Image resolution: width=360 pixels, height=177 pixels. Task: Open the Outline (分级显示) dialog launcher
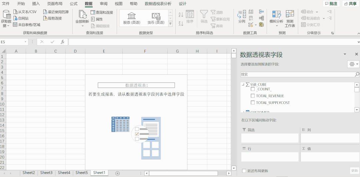tap(332, 33)
